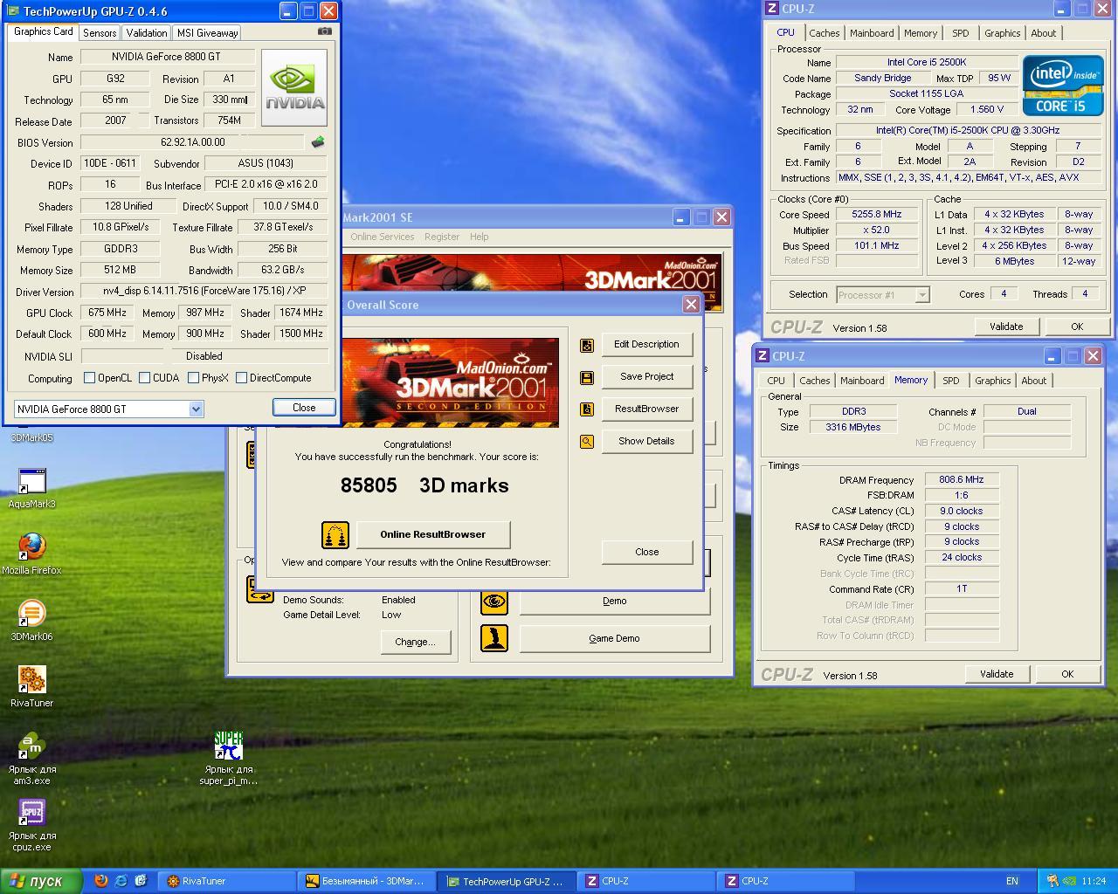This screenshot has width=1118, height=894.
Task: Click the Internet Explorer quick launch icon
Action: pos(121,881)
